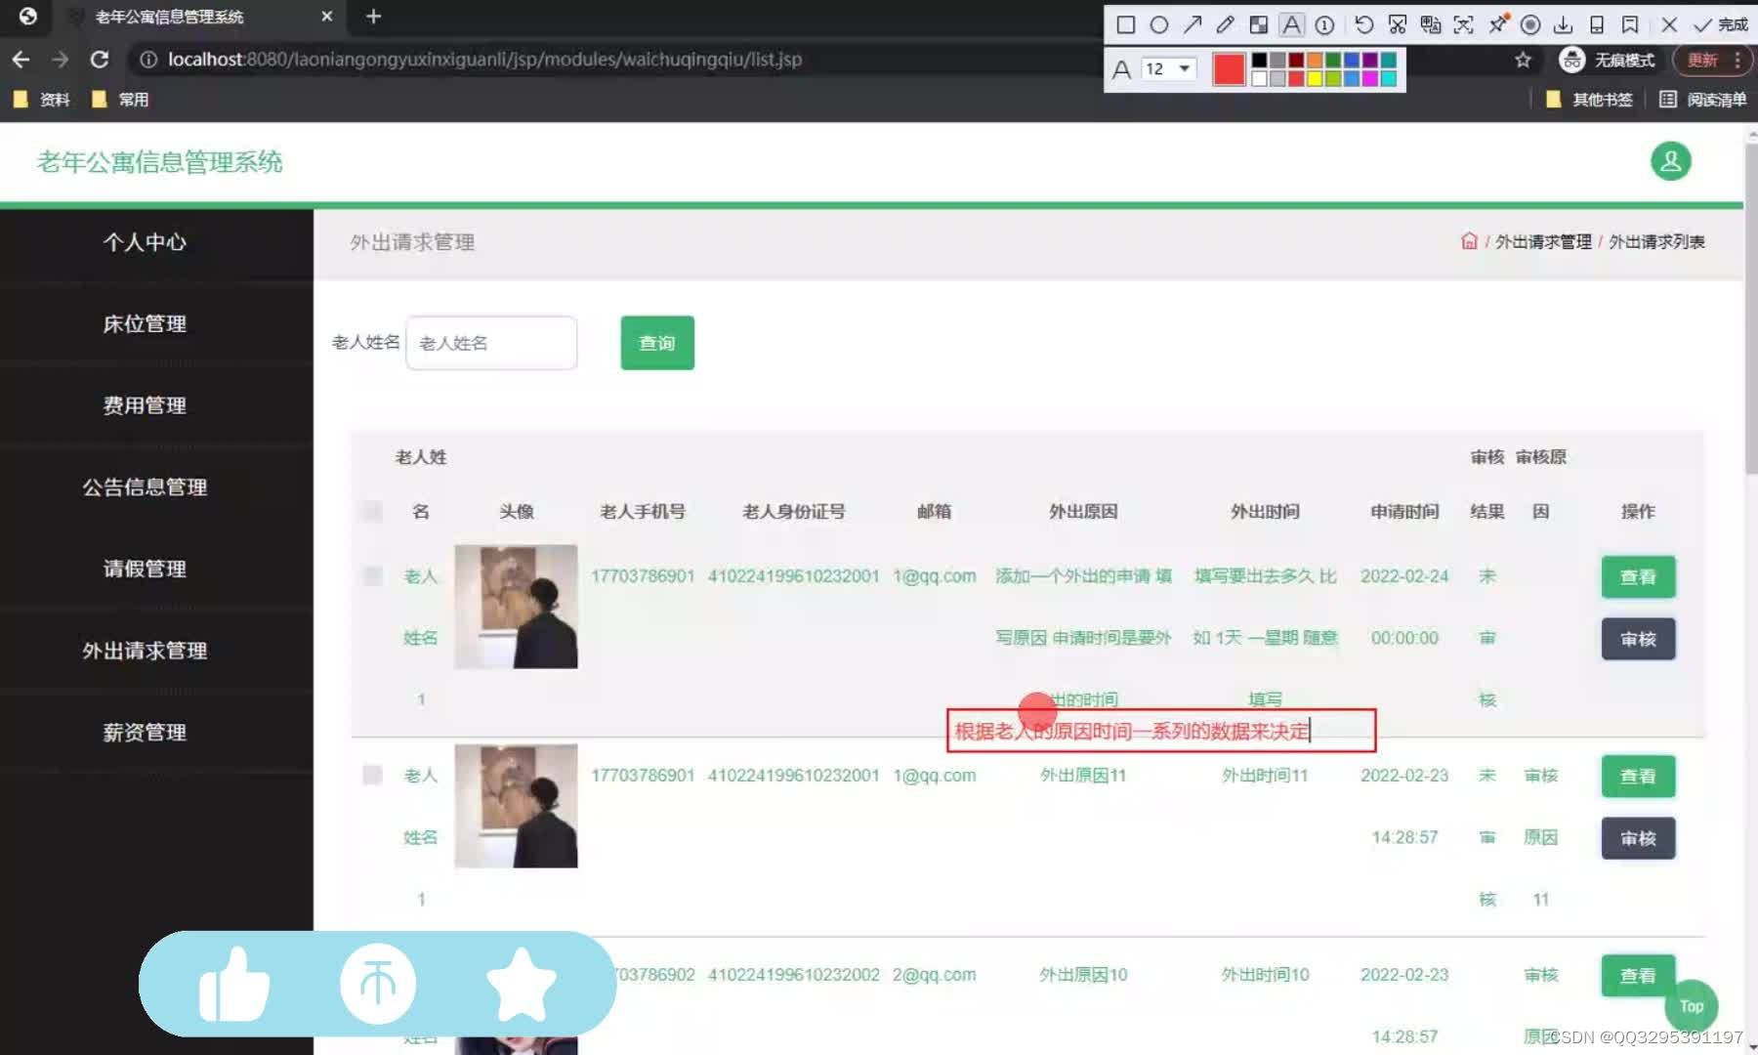Start screen recording from toolbar
The image size is (1758, 1055).
[x=1530, y=24]
